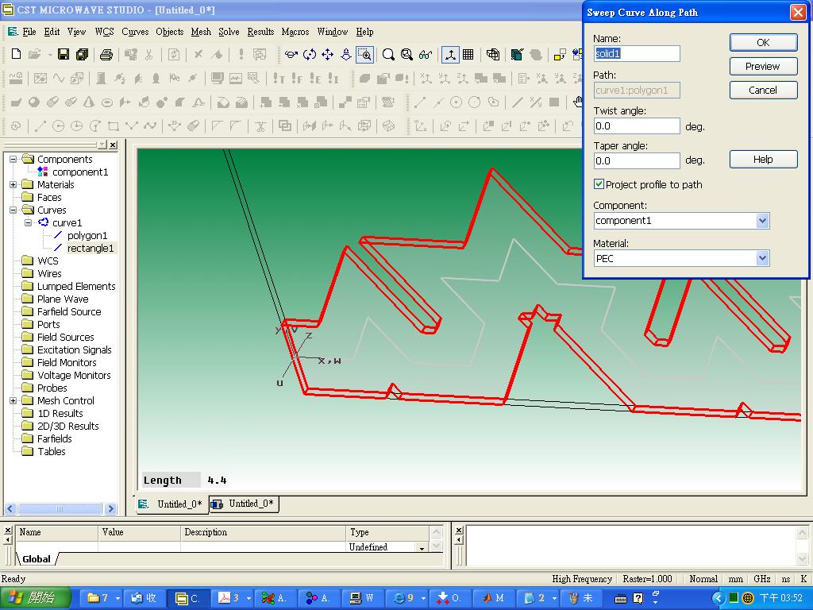Click the Save floppy disk icon
This screenshot has height=610, width=813.
[x=64, y=55]
